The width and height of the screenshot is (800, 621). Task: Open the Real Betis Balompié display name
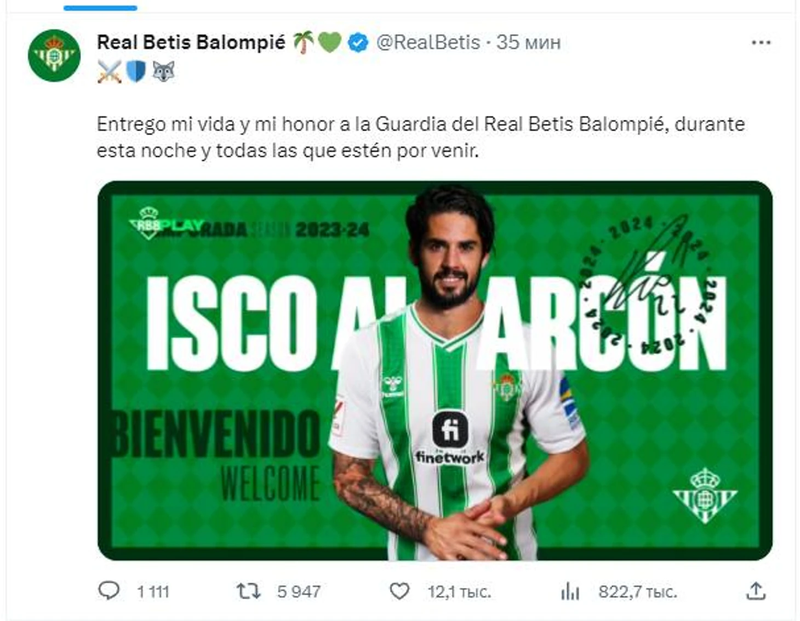point(191,42)
